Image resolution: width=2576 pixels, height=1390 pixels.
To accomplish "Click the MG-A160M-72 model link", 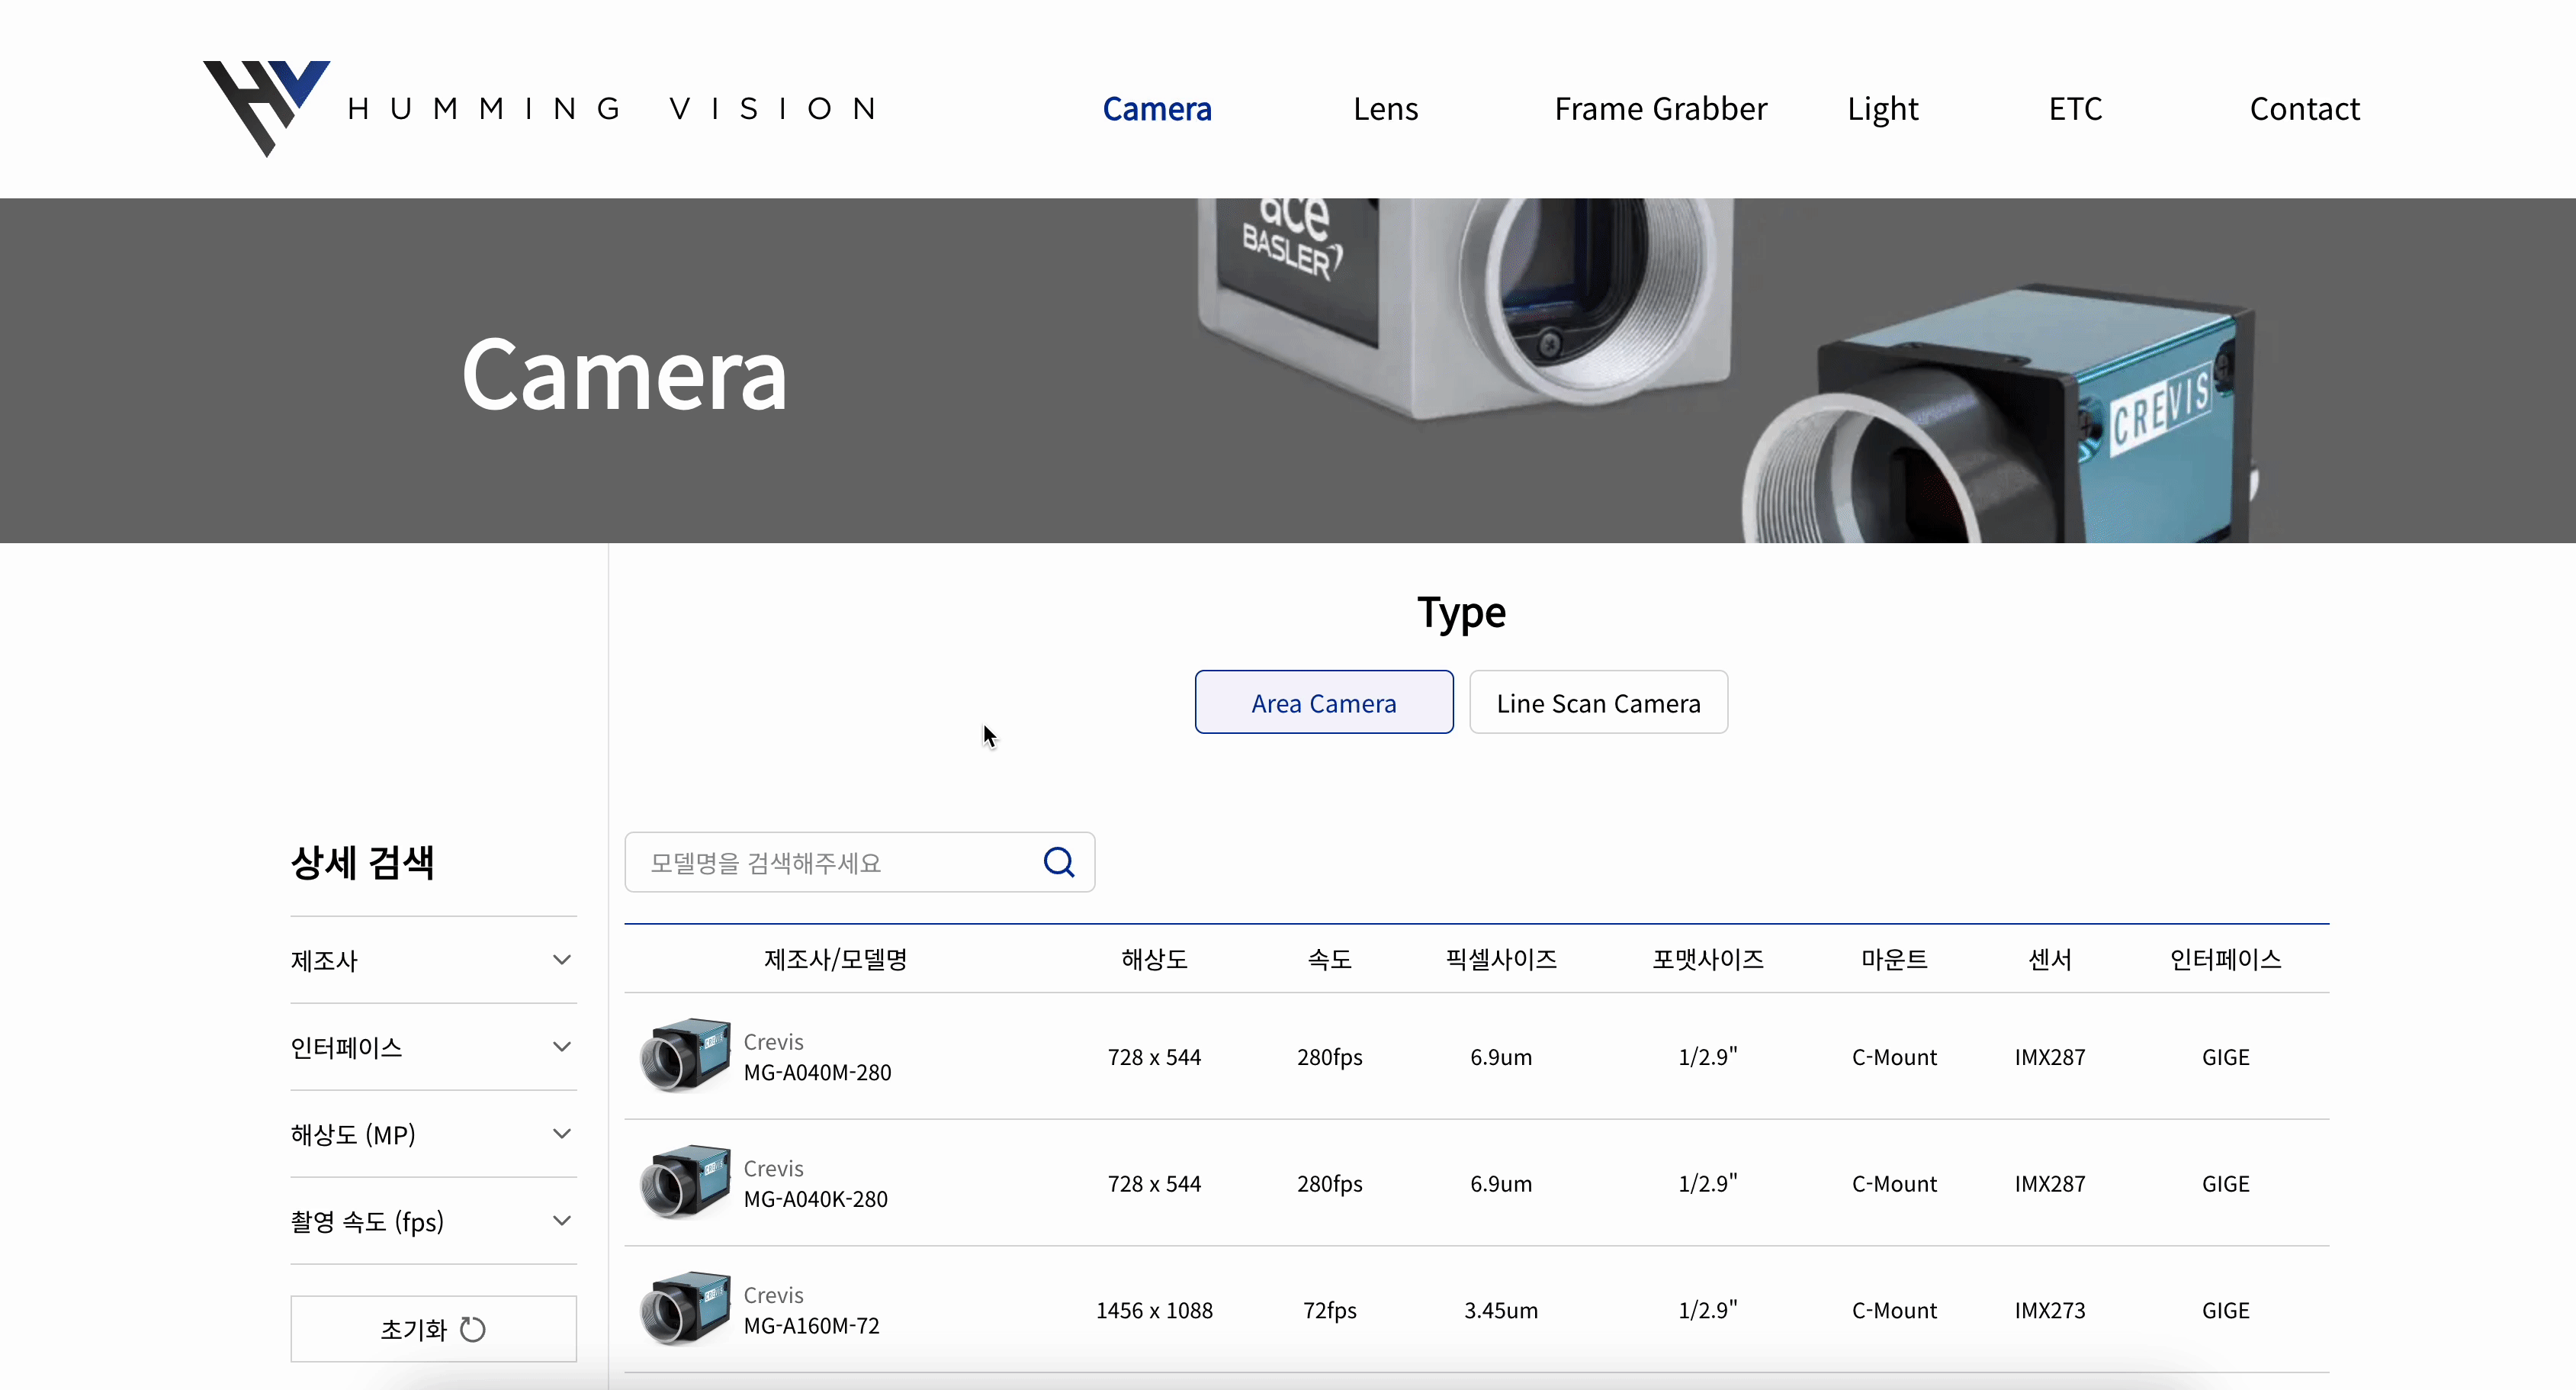I will tap(811, 1325).
